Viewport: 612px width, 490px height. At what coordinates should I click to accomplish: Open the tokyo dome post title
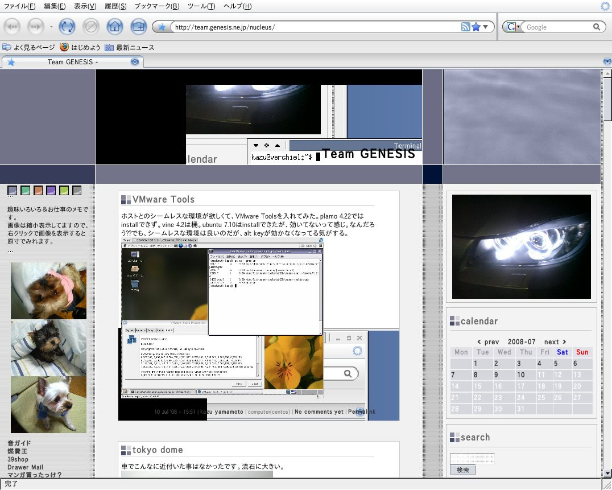[158, 450]
